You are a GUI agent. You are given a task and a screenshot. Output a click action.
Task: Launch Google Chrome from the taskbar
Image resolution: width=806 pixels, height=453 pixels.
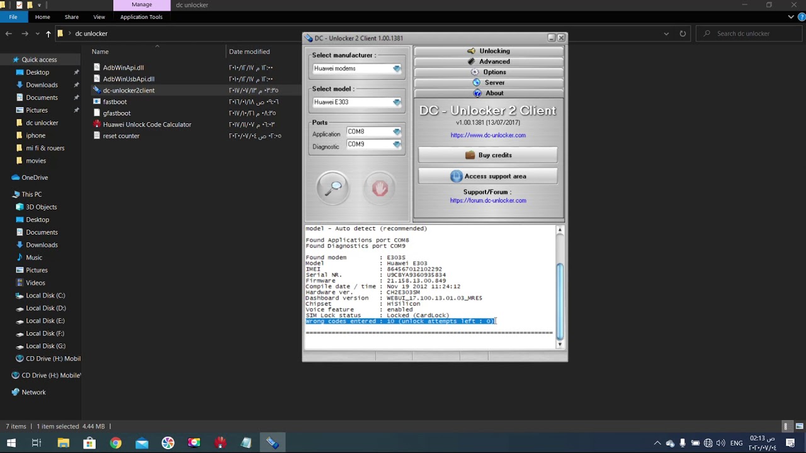coord(115,443)
